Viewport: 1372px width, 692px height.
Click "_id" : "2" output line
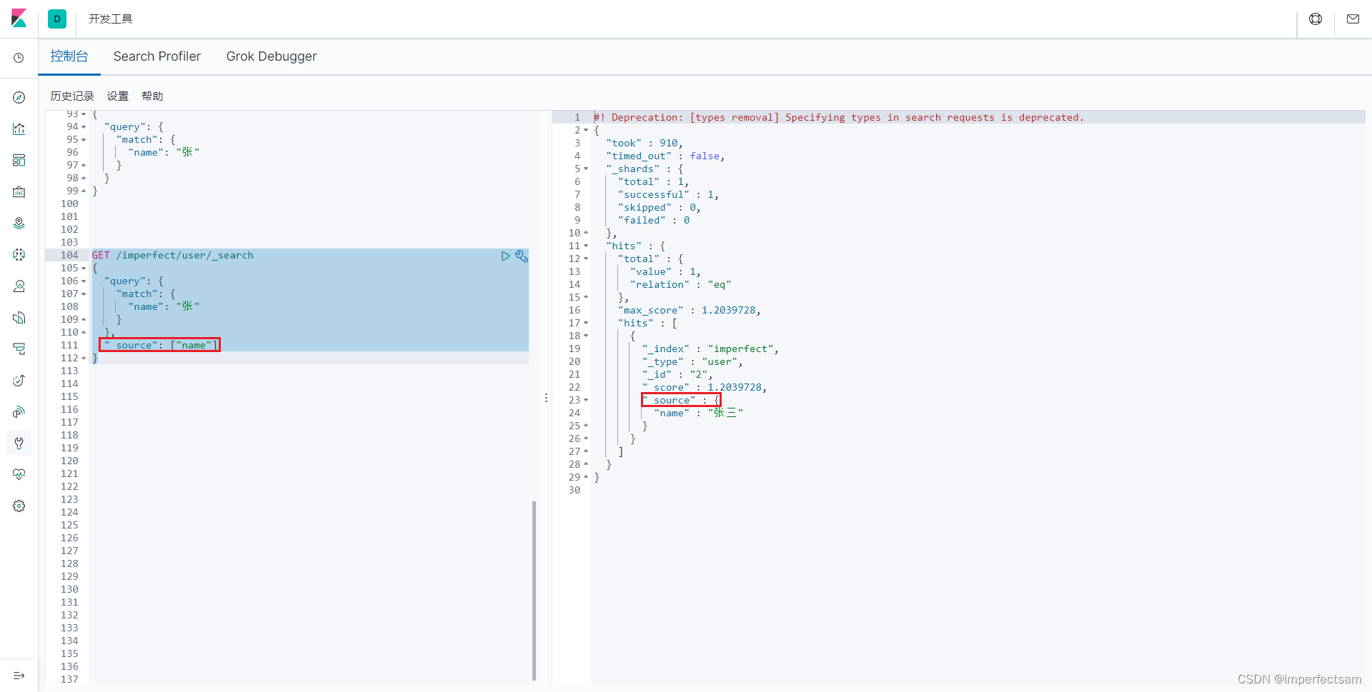click(677, 375)
